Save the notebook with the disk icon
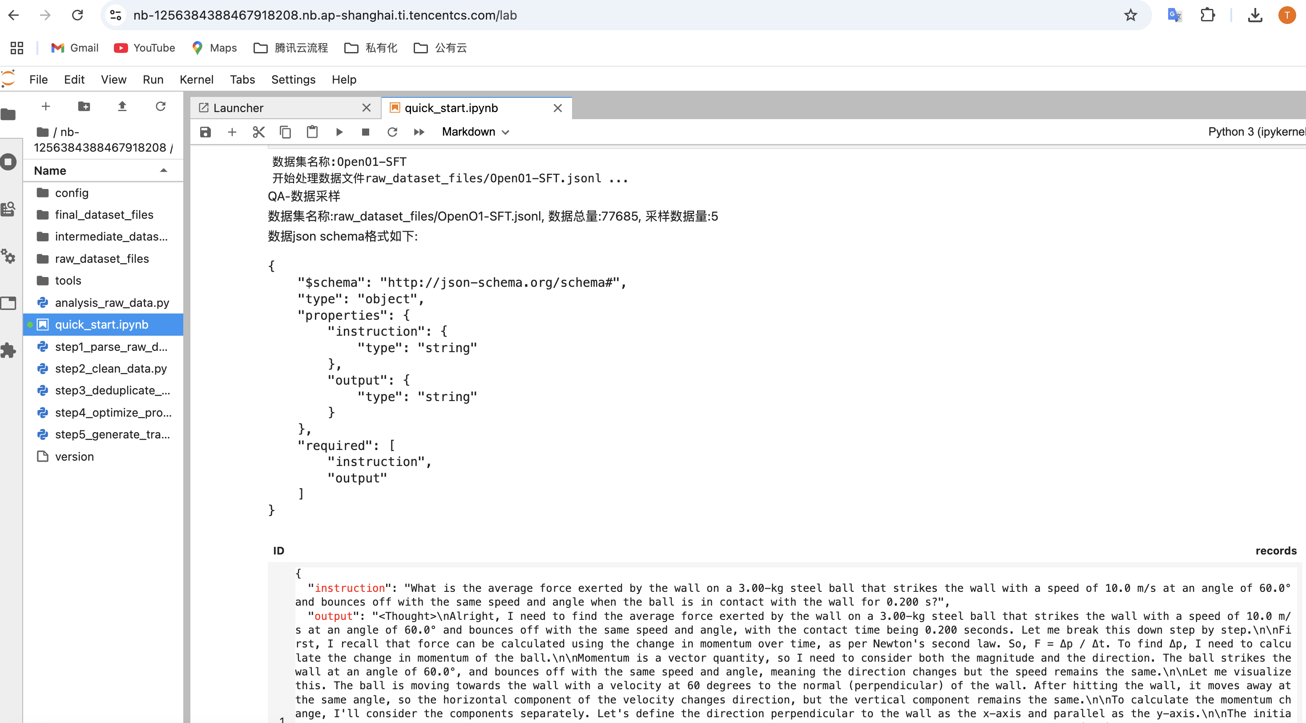Screen dimensions: 1306x723 (x=206, y=132)
